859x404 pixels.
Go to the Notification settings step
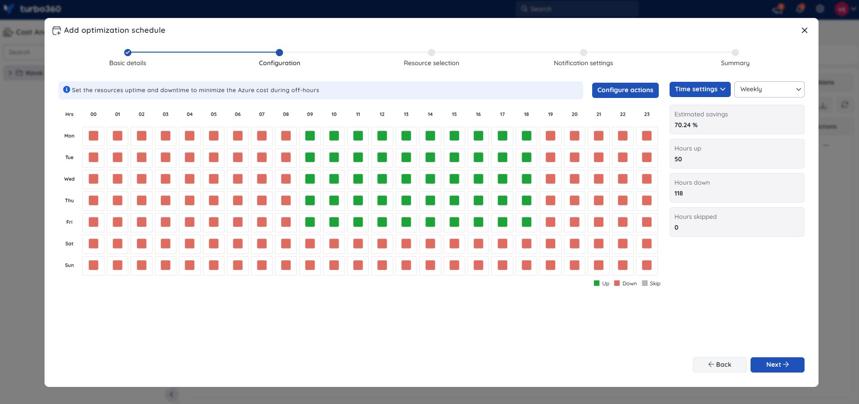584,52
